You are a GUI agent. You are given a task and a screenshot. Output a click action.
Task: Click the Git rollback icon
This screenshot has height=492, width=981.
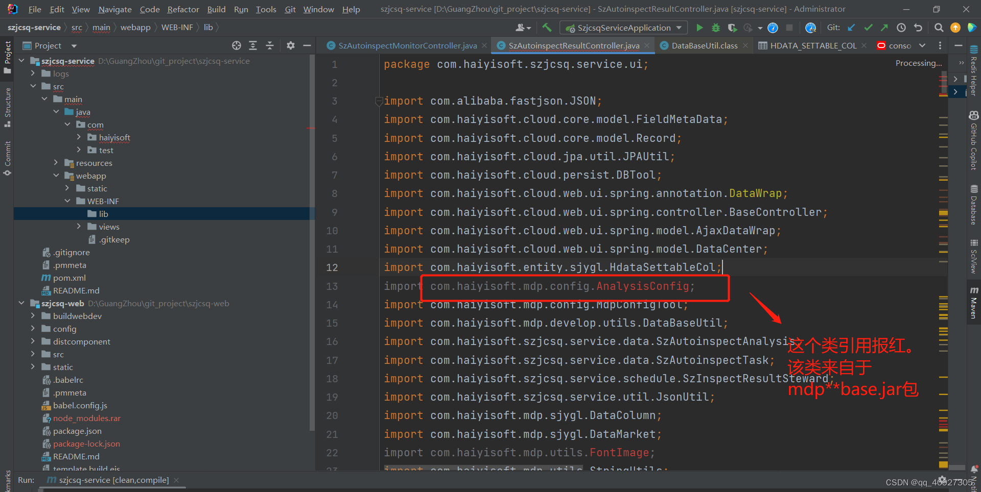pos(918,28)
